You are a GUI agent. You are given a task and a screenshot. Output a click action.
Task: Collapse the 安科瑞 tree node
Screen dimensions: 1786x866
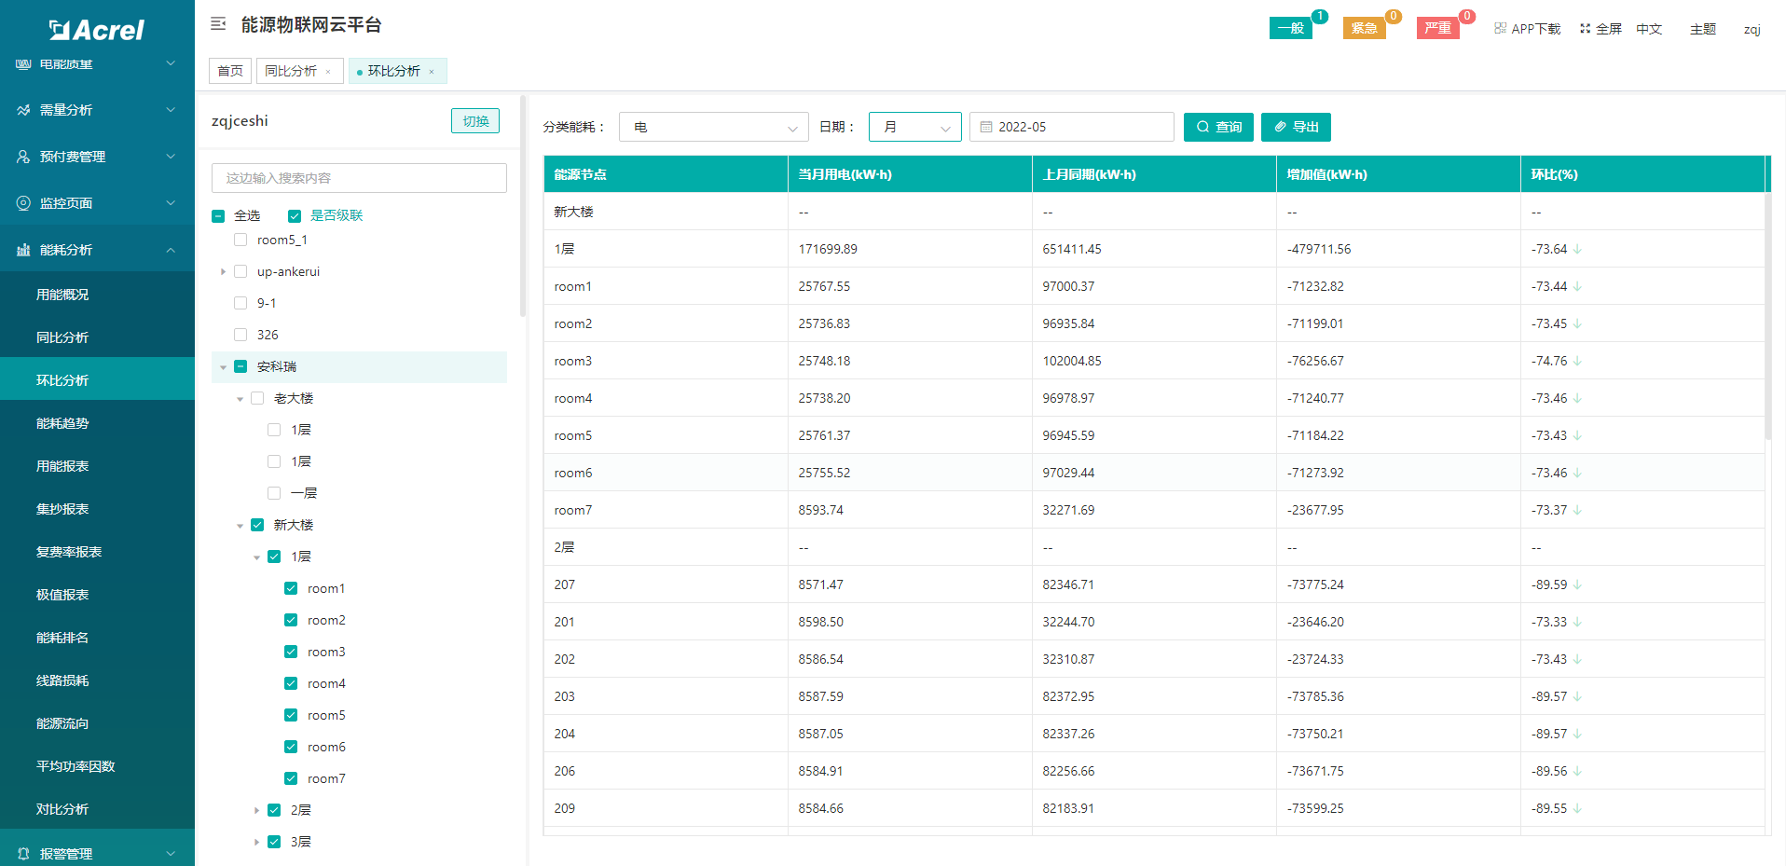click(223, 367)
